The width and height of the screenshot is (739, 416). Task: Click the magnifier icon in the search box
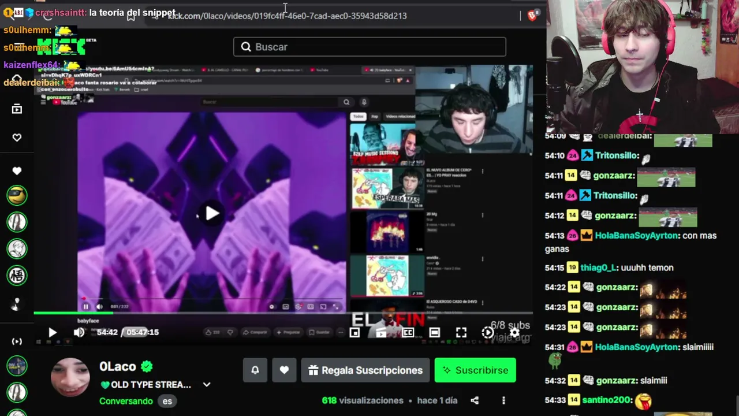click(x=246, y=47)
